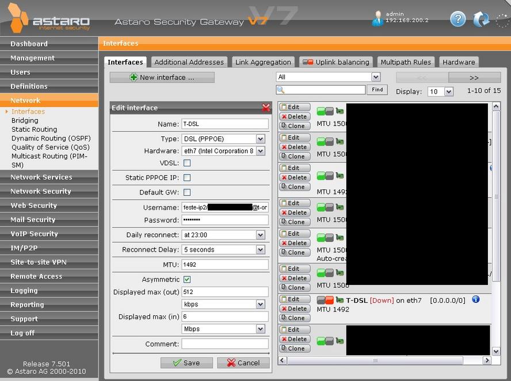Open the Network Services menu

tap(49, 177)
